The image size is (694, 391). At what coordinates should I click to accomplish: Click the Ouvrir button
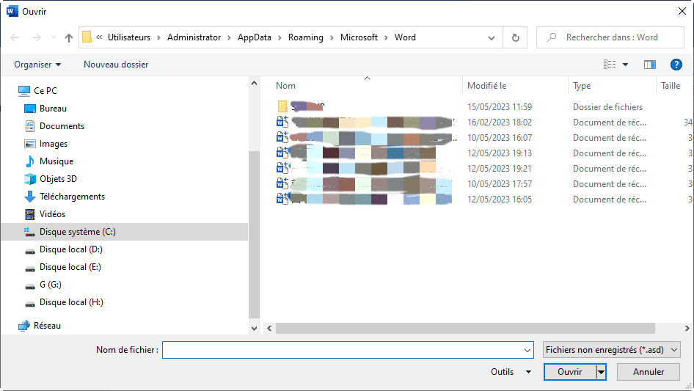(569, 372)
